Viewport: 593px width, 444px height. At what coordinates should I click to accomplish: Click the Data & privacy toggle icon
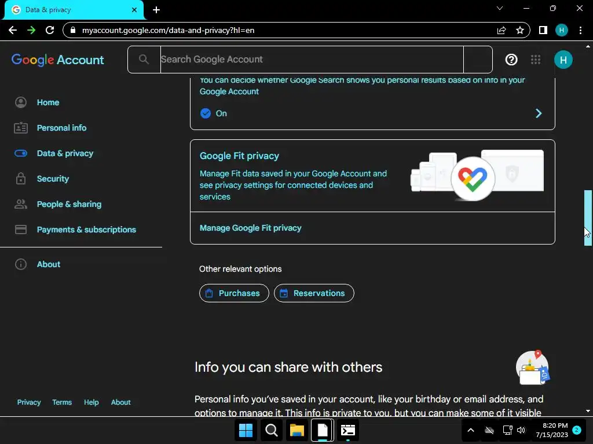coord(21,153)
